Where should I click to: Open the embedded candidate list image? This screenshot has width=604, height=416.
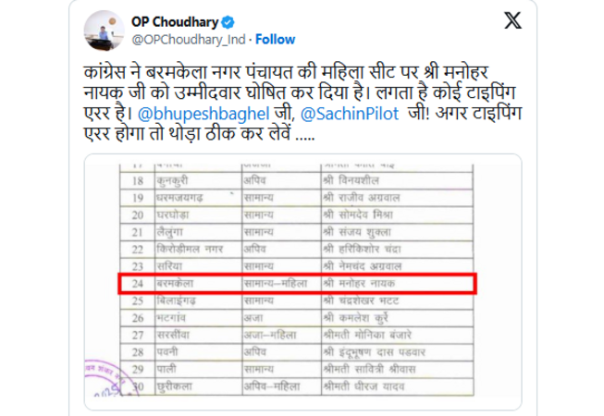302,282
